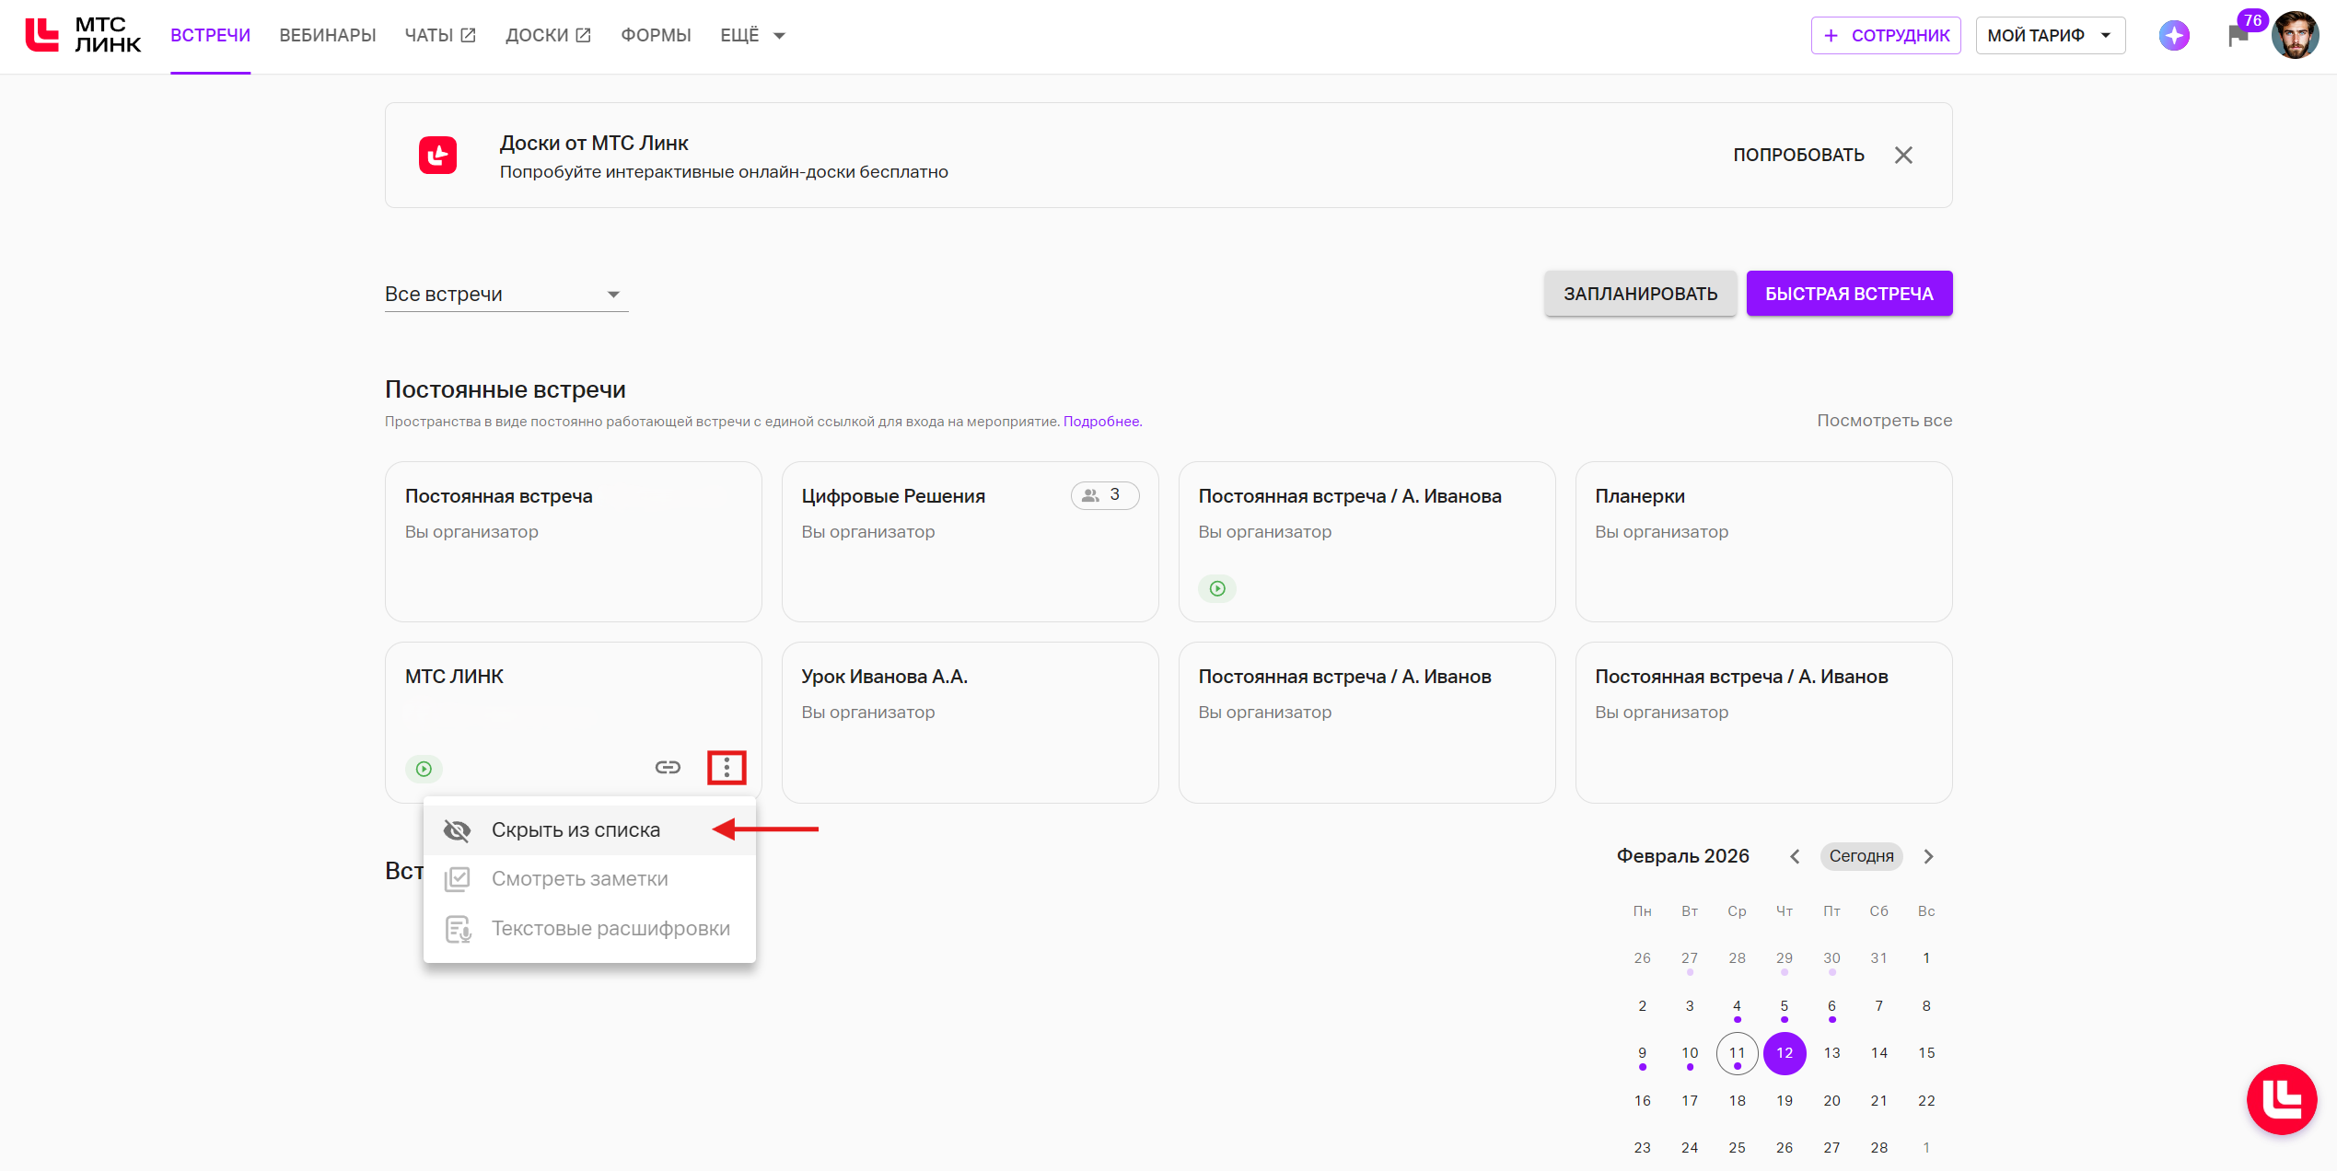Switch to the ВЕБИНАРЫ tab
2337x1171 pixels.
[328, 36]
